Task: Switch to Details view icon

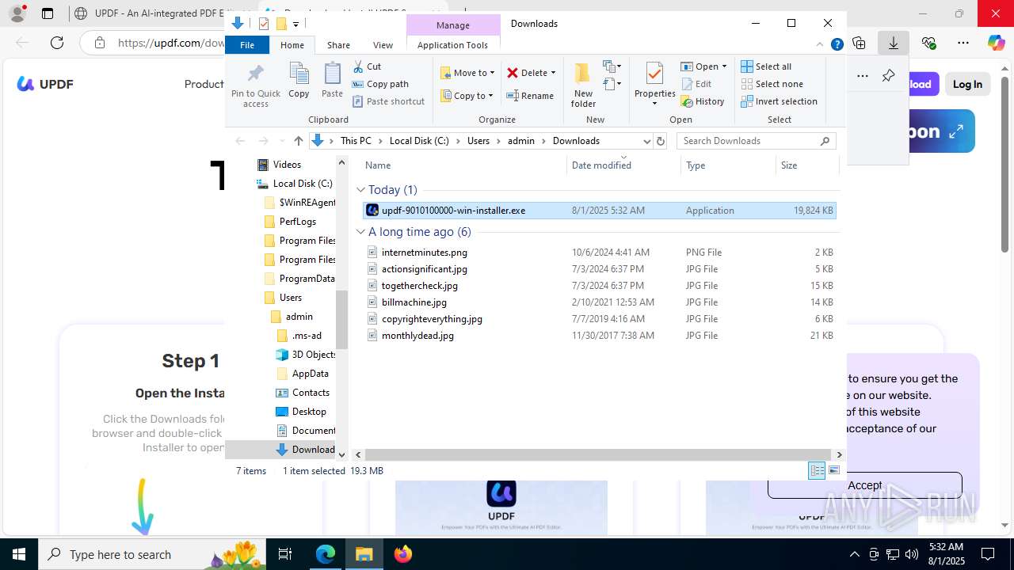Action: point(817,471)
